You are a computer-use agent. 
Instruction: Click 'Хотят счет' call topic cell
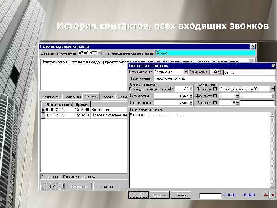click(109, 110)
